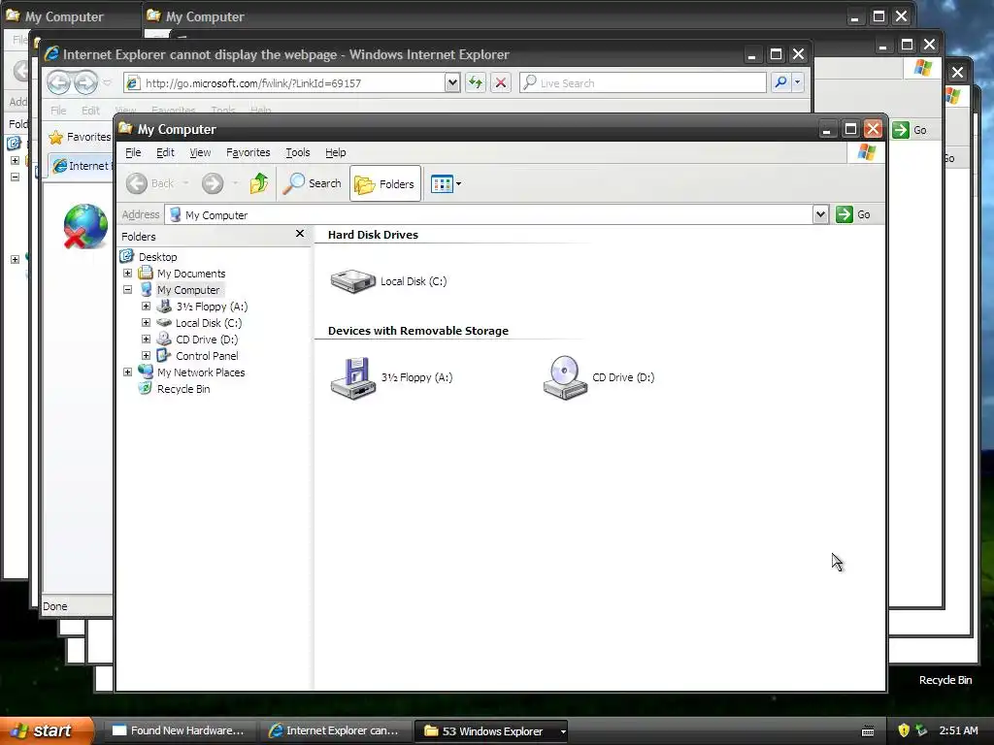Open the File menu in My Computer
Screen dimensions: 994x745
(133, 152)
